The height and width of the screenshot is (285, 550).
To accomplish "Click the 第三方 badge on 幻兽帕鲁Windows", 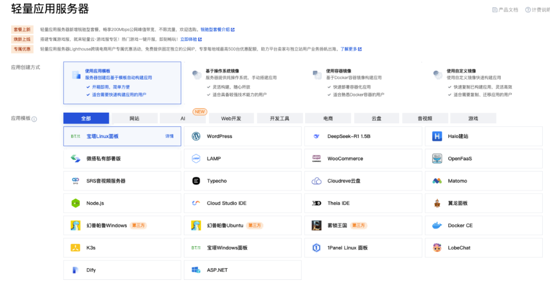I will 138,225.
